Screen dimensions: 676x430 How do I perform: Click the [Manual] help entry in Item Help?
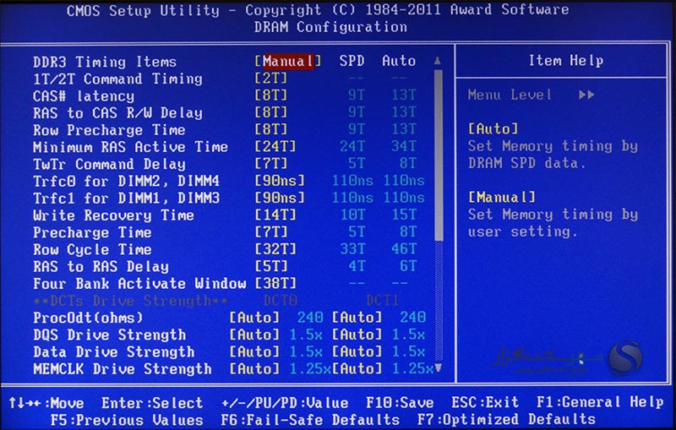point(501,198)
